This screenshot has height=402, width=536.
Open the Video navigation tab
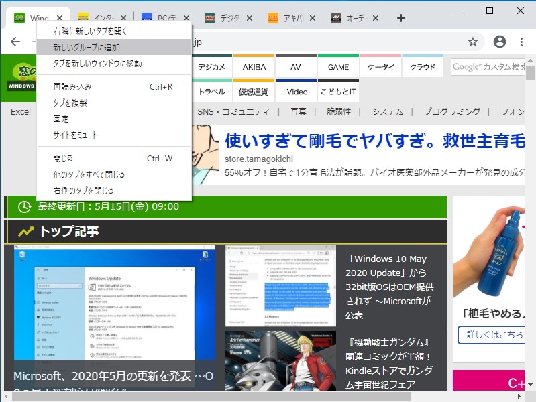[296, 91]
